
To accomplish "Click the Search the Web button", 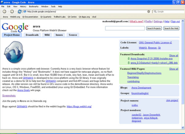I will click(171, 28).
